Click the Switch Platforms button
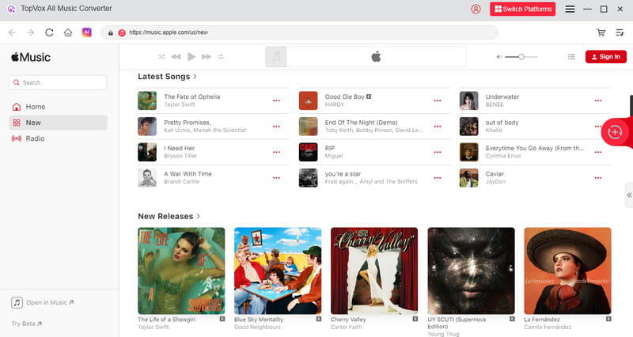 [x=522, y=9]
